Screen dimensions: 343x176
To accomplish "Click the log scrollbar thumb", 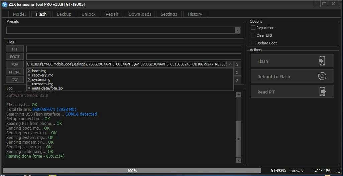I will click(x=238, y=139).
